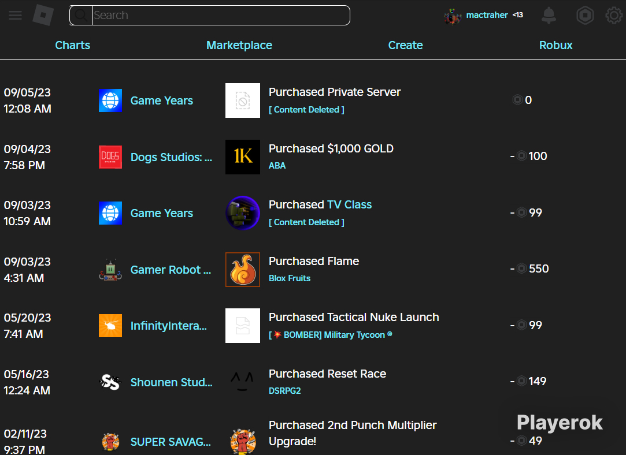Select the '09/05/23' transaction date
This screenshot has width=626, height=455.
[27, 92]
